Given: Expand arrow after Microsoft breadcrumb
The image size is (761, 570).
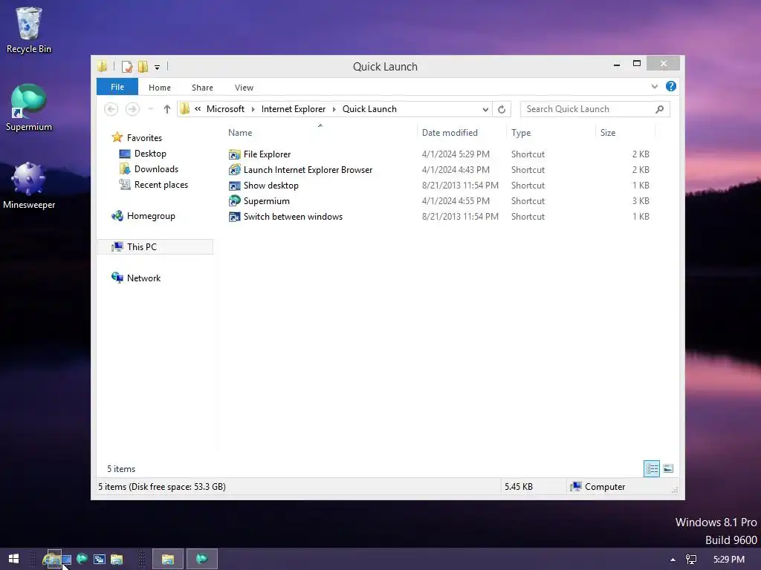Looking at the screenshot, I should pos(253,110).
